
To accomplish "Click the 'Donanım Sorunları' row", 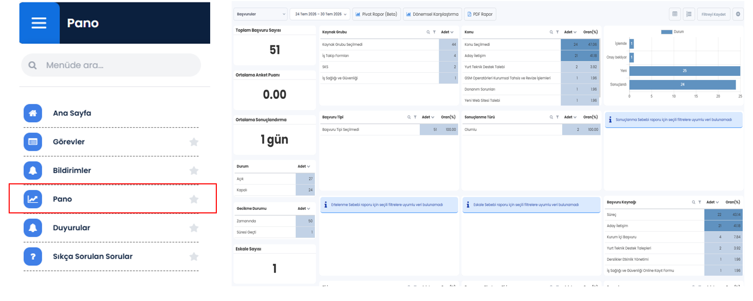I will click(x=531, y=89).
